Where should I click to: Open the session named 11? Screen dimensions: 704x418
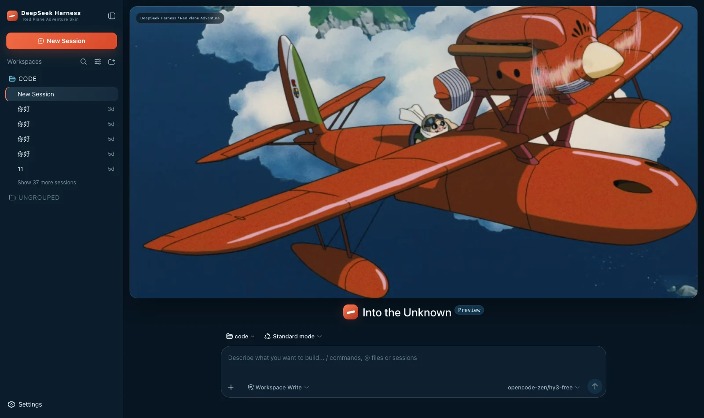point(62,169)
